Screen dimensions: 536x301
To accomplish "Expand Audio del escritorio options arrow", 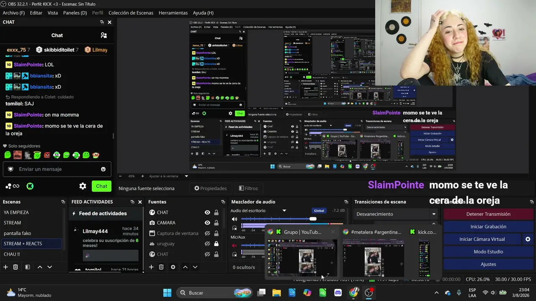I will [x=284, y=211].
